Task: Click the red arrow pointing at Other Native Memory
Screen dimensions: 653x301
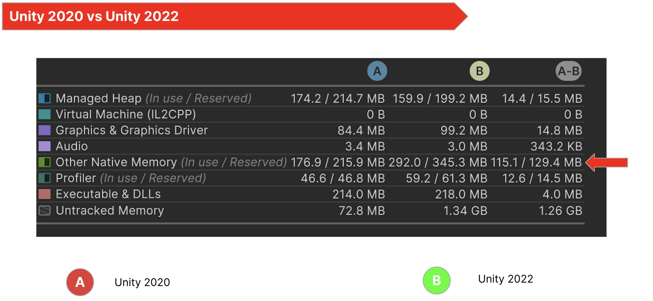Action: (607, 162)
